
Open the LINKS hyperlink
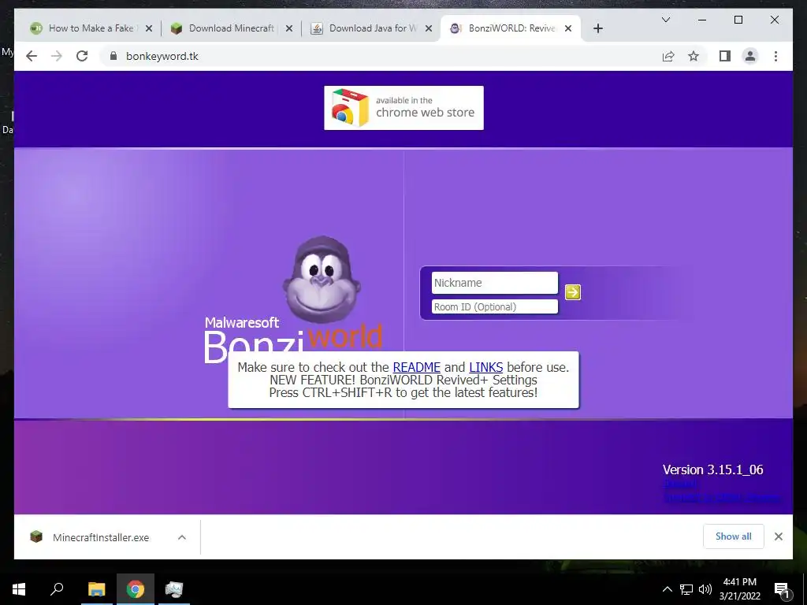point(485,367)
